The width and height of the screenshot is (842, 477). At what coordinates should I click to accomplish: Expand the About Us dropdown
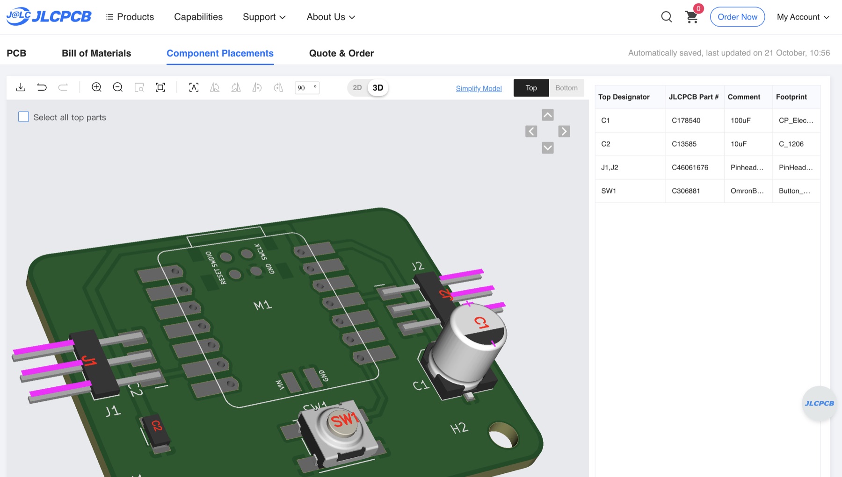331,17
